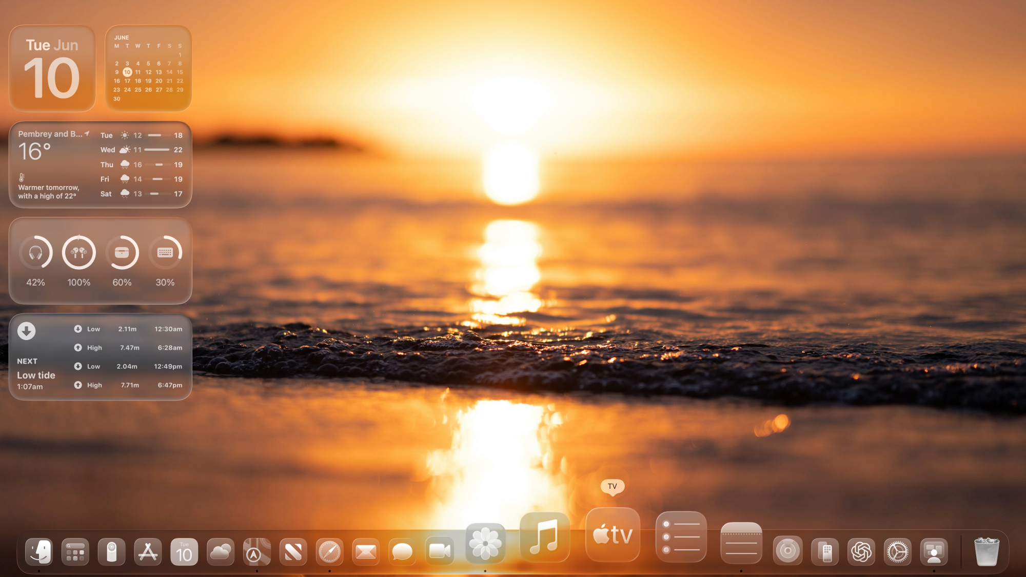1026x577 pixels.
Task: Open Notes from the Dock
Action: tap(741, 543)
